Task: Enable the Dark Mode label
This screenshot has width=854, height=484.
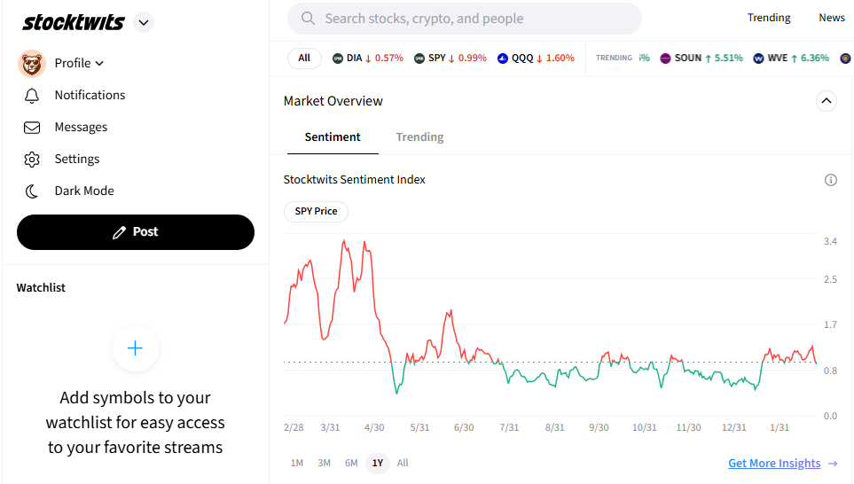Action: pos(84,191)
